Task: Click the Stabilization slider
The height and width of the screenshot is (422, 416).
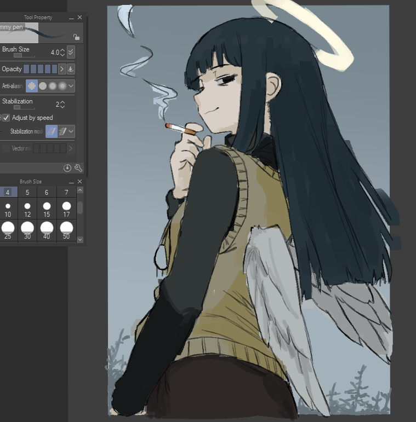Action: click(24, 107)
